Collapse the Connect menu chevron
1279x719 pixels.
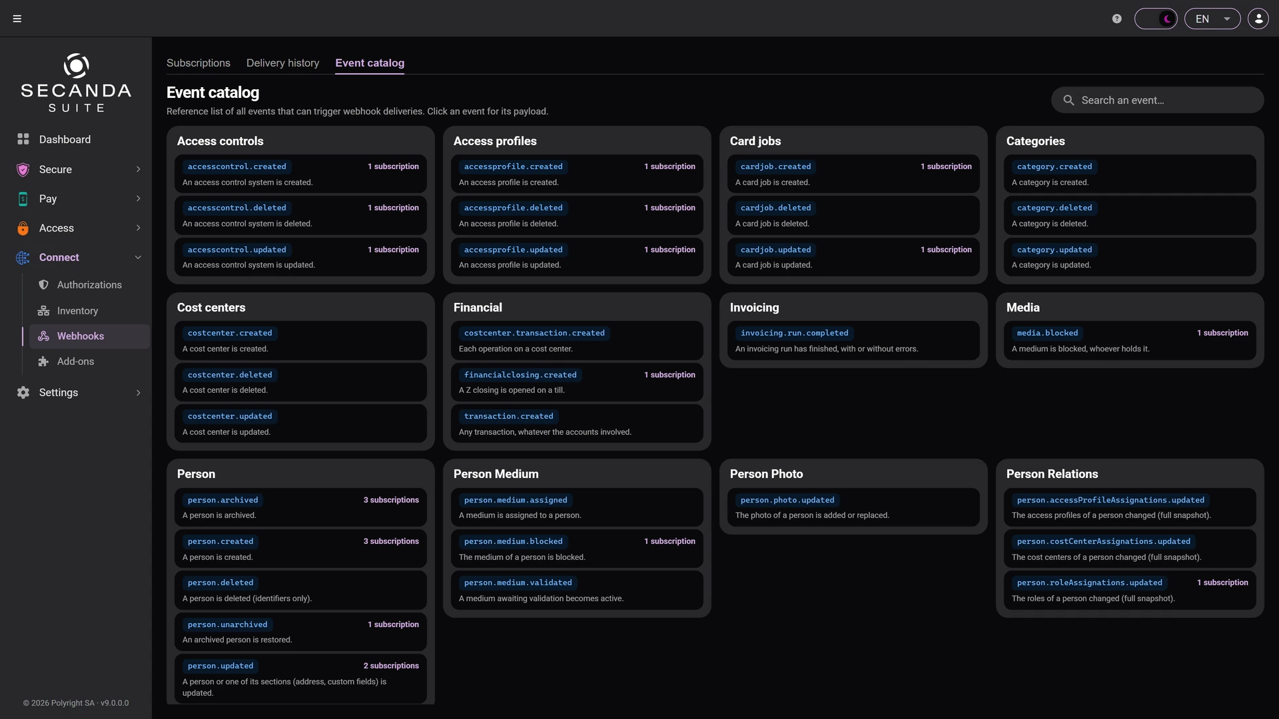tap(138, 258)
